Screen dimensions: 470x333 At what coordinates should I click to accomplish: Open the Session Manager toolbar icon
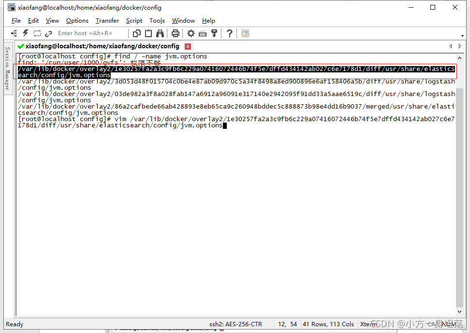[14, 33]
